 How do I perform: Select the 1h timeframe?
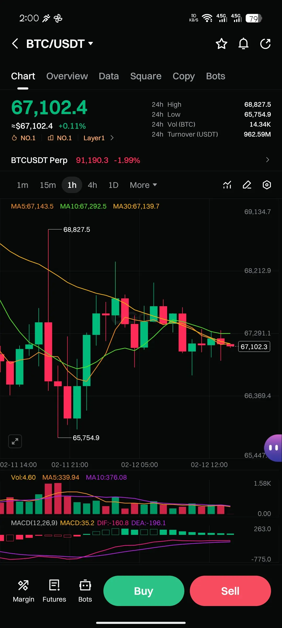click(72, 185)
